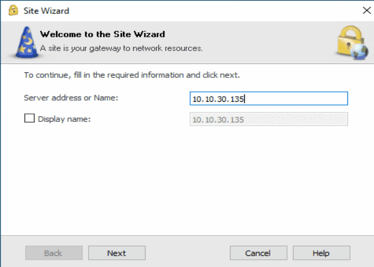374x267 pixels.
Task: Click the golden padlock with globe icon
Action: pyautogui.click(x=352, y=42)
